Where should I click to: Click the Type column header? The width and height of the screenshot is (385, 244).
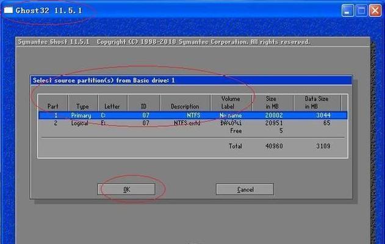82,103
